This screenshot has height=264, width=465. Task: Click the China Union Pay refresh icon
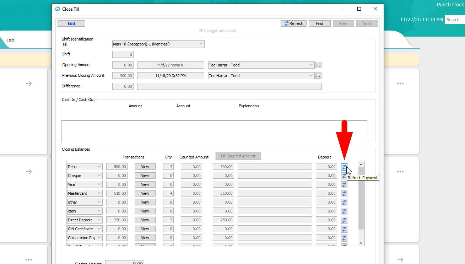pos(344,238)
